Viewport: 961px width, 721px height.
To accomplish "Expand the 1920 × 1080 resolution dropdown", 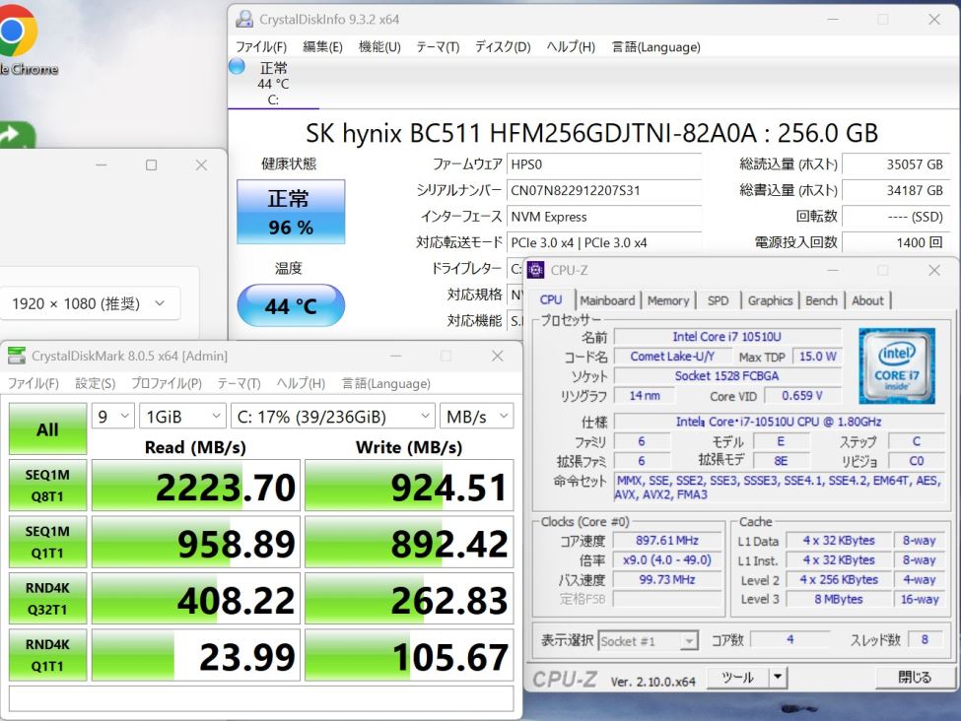I will tap(90, 303).
